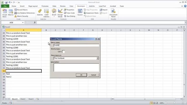Open Excel Help icon
Viewport: 187px width, 105px height.
(185, 6)
